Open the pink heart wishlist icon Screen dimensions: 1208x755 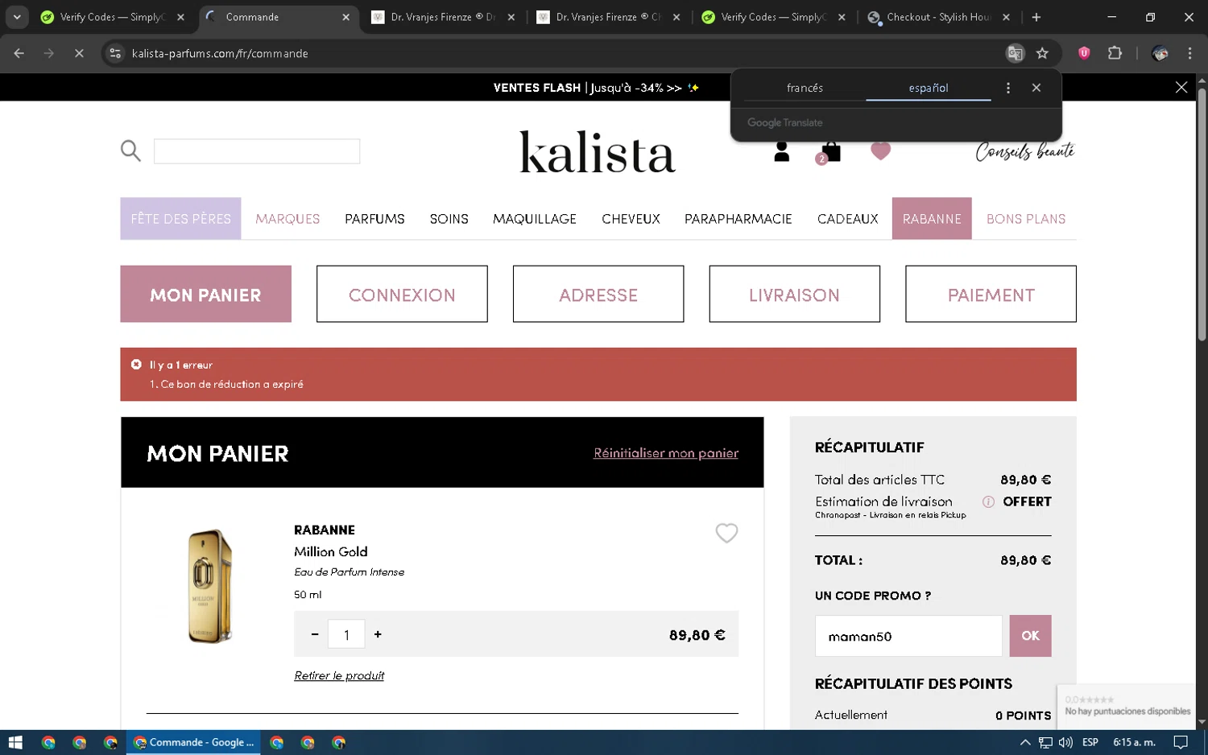pos(880,151)
